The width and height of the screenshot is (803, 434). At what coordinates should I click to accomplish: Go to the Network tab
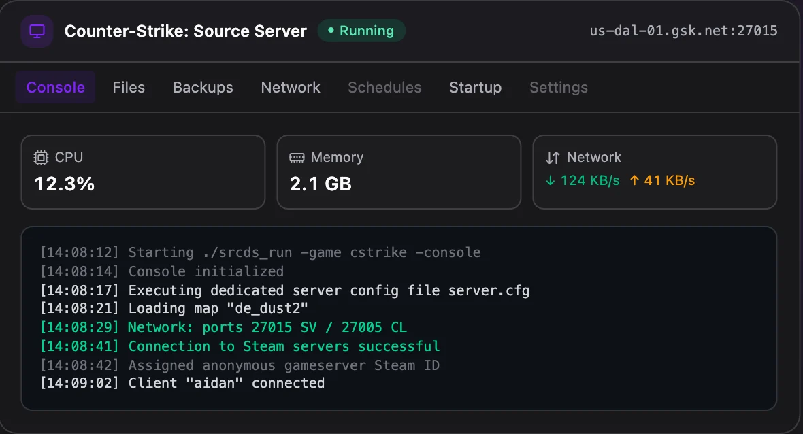pyautogui.click(x=291, y=88)
